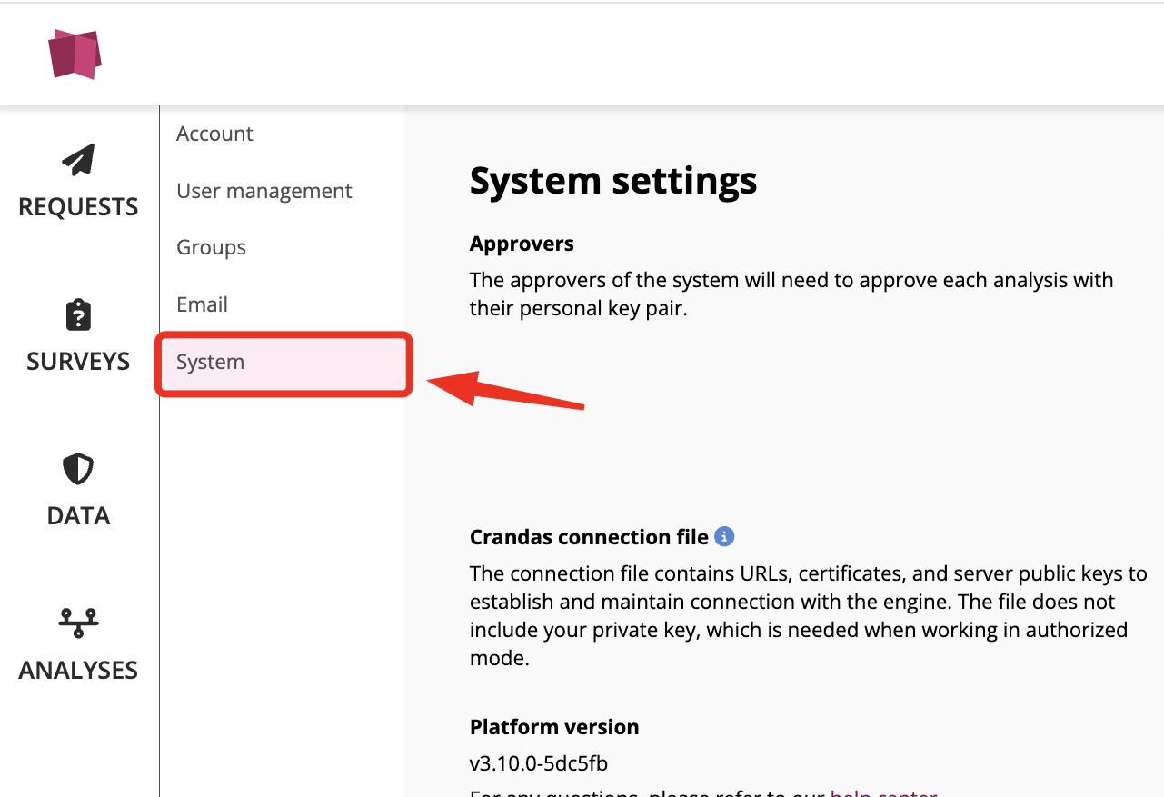This screenshot has width=1164, height=797.
Task: Switch to the Groups settings page
Action: coord(211,247)
